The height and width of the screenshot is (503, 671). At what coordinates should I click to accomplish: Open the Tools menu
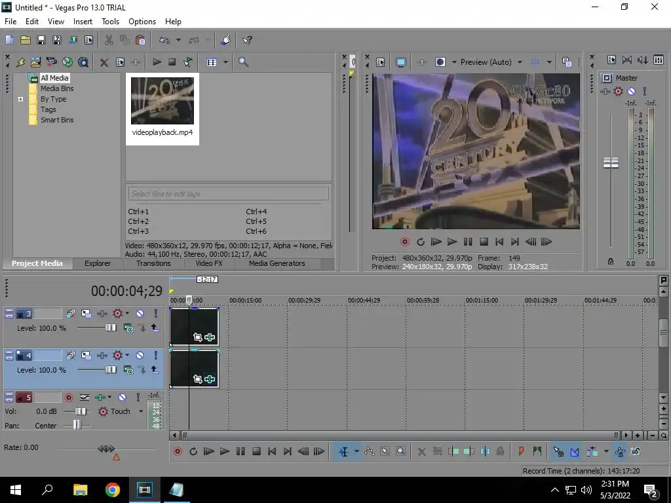(x=110, y=22)
